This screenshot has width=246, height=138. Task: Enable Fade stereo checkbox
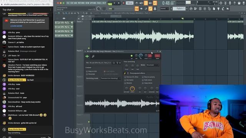[143, 80]
